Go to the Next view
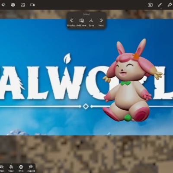The height and width of the screenshot is (173, 173). 101,22
